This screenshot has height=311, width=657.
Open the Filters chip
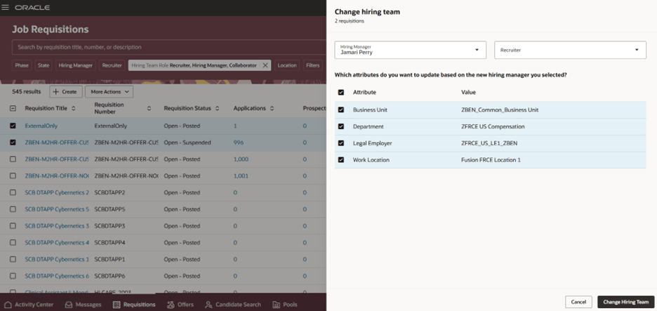[x=312, y=65]
